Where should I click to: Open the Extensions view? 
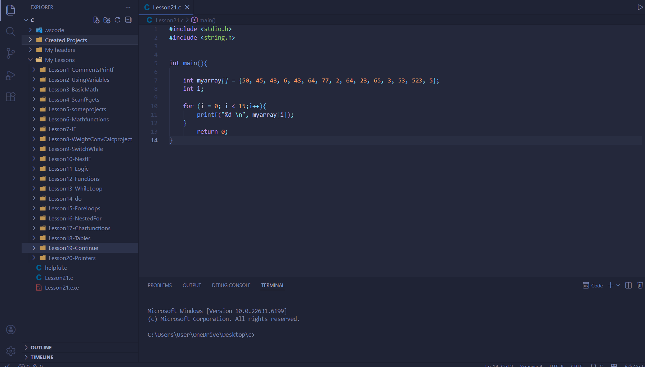[x=10, y=97]
